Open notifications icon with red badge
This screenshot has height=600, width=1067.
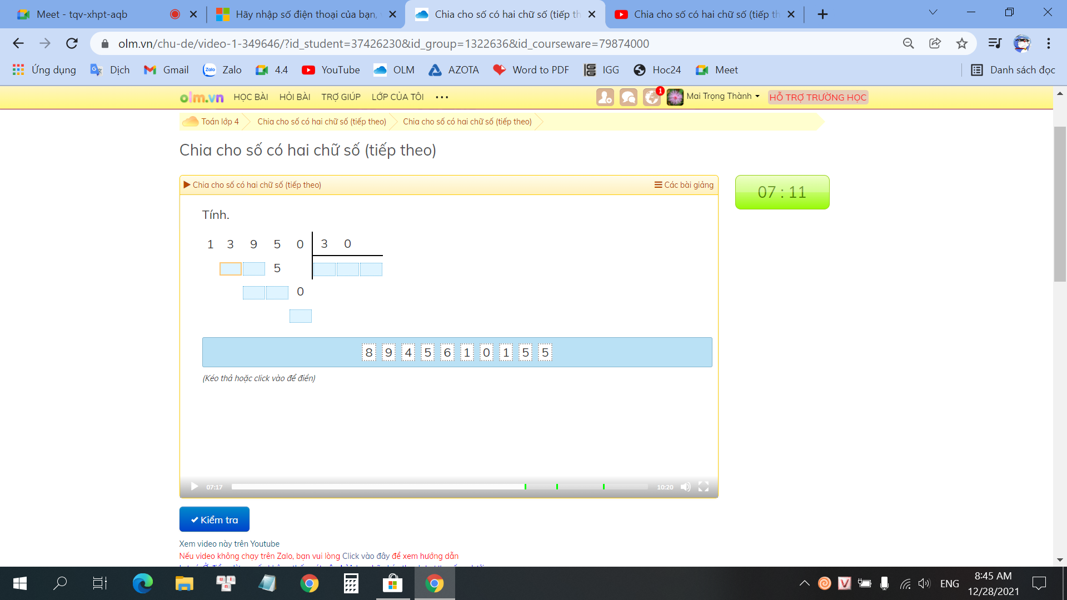tap(651, 97)
